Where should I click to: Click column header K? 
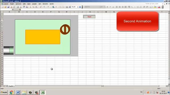click(90, 12)
